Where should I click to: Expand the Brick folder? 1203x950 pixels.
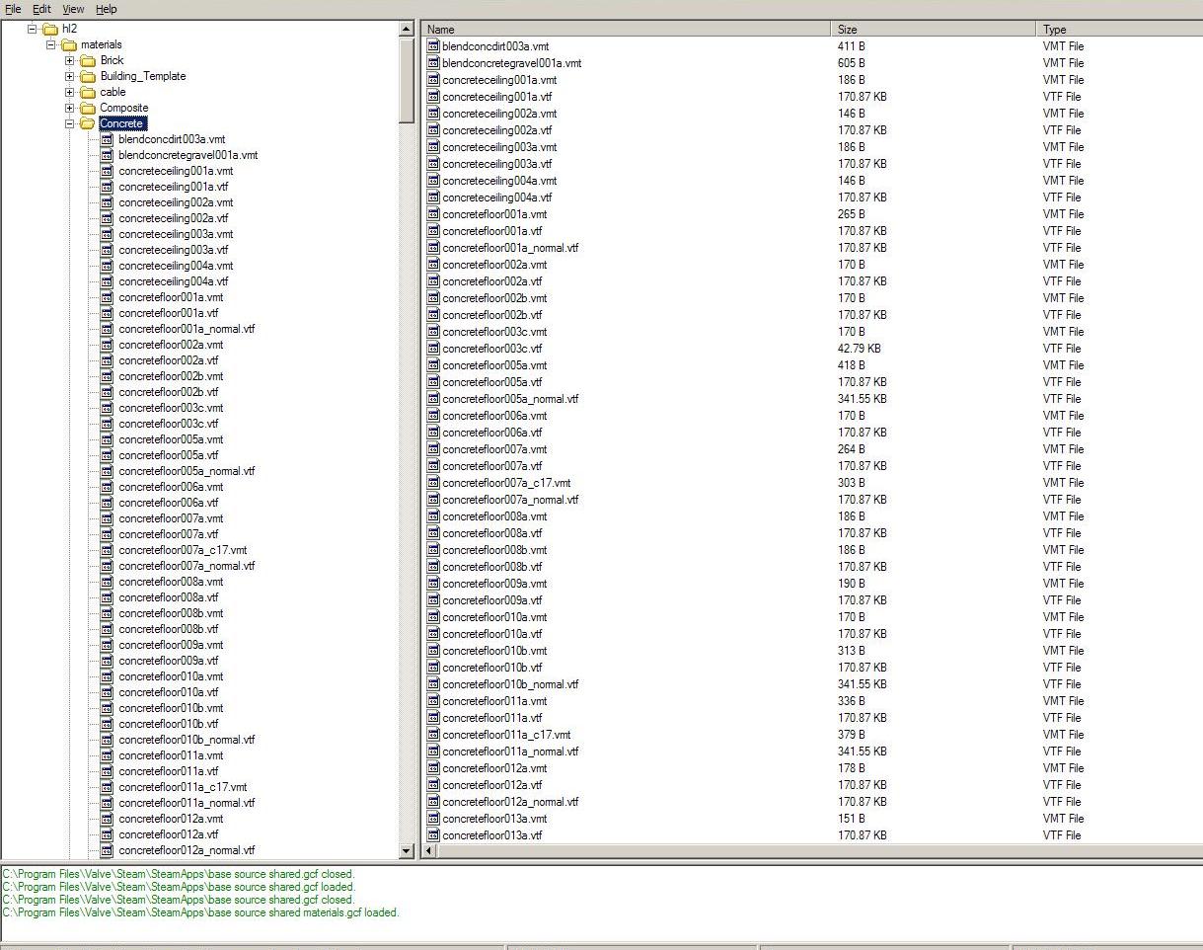(x=67, y=60)
